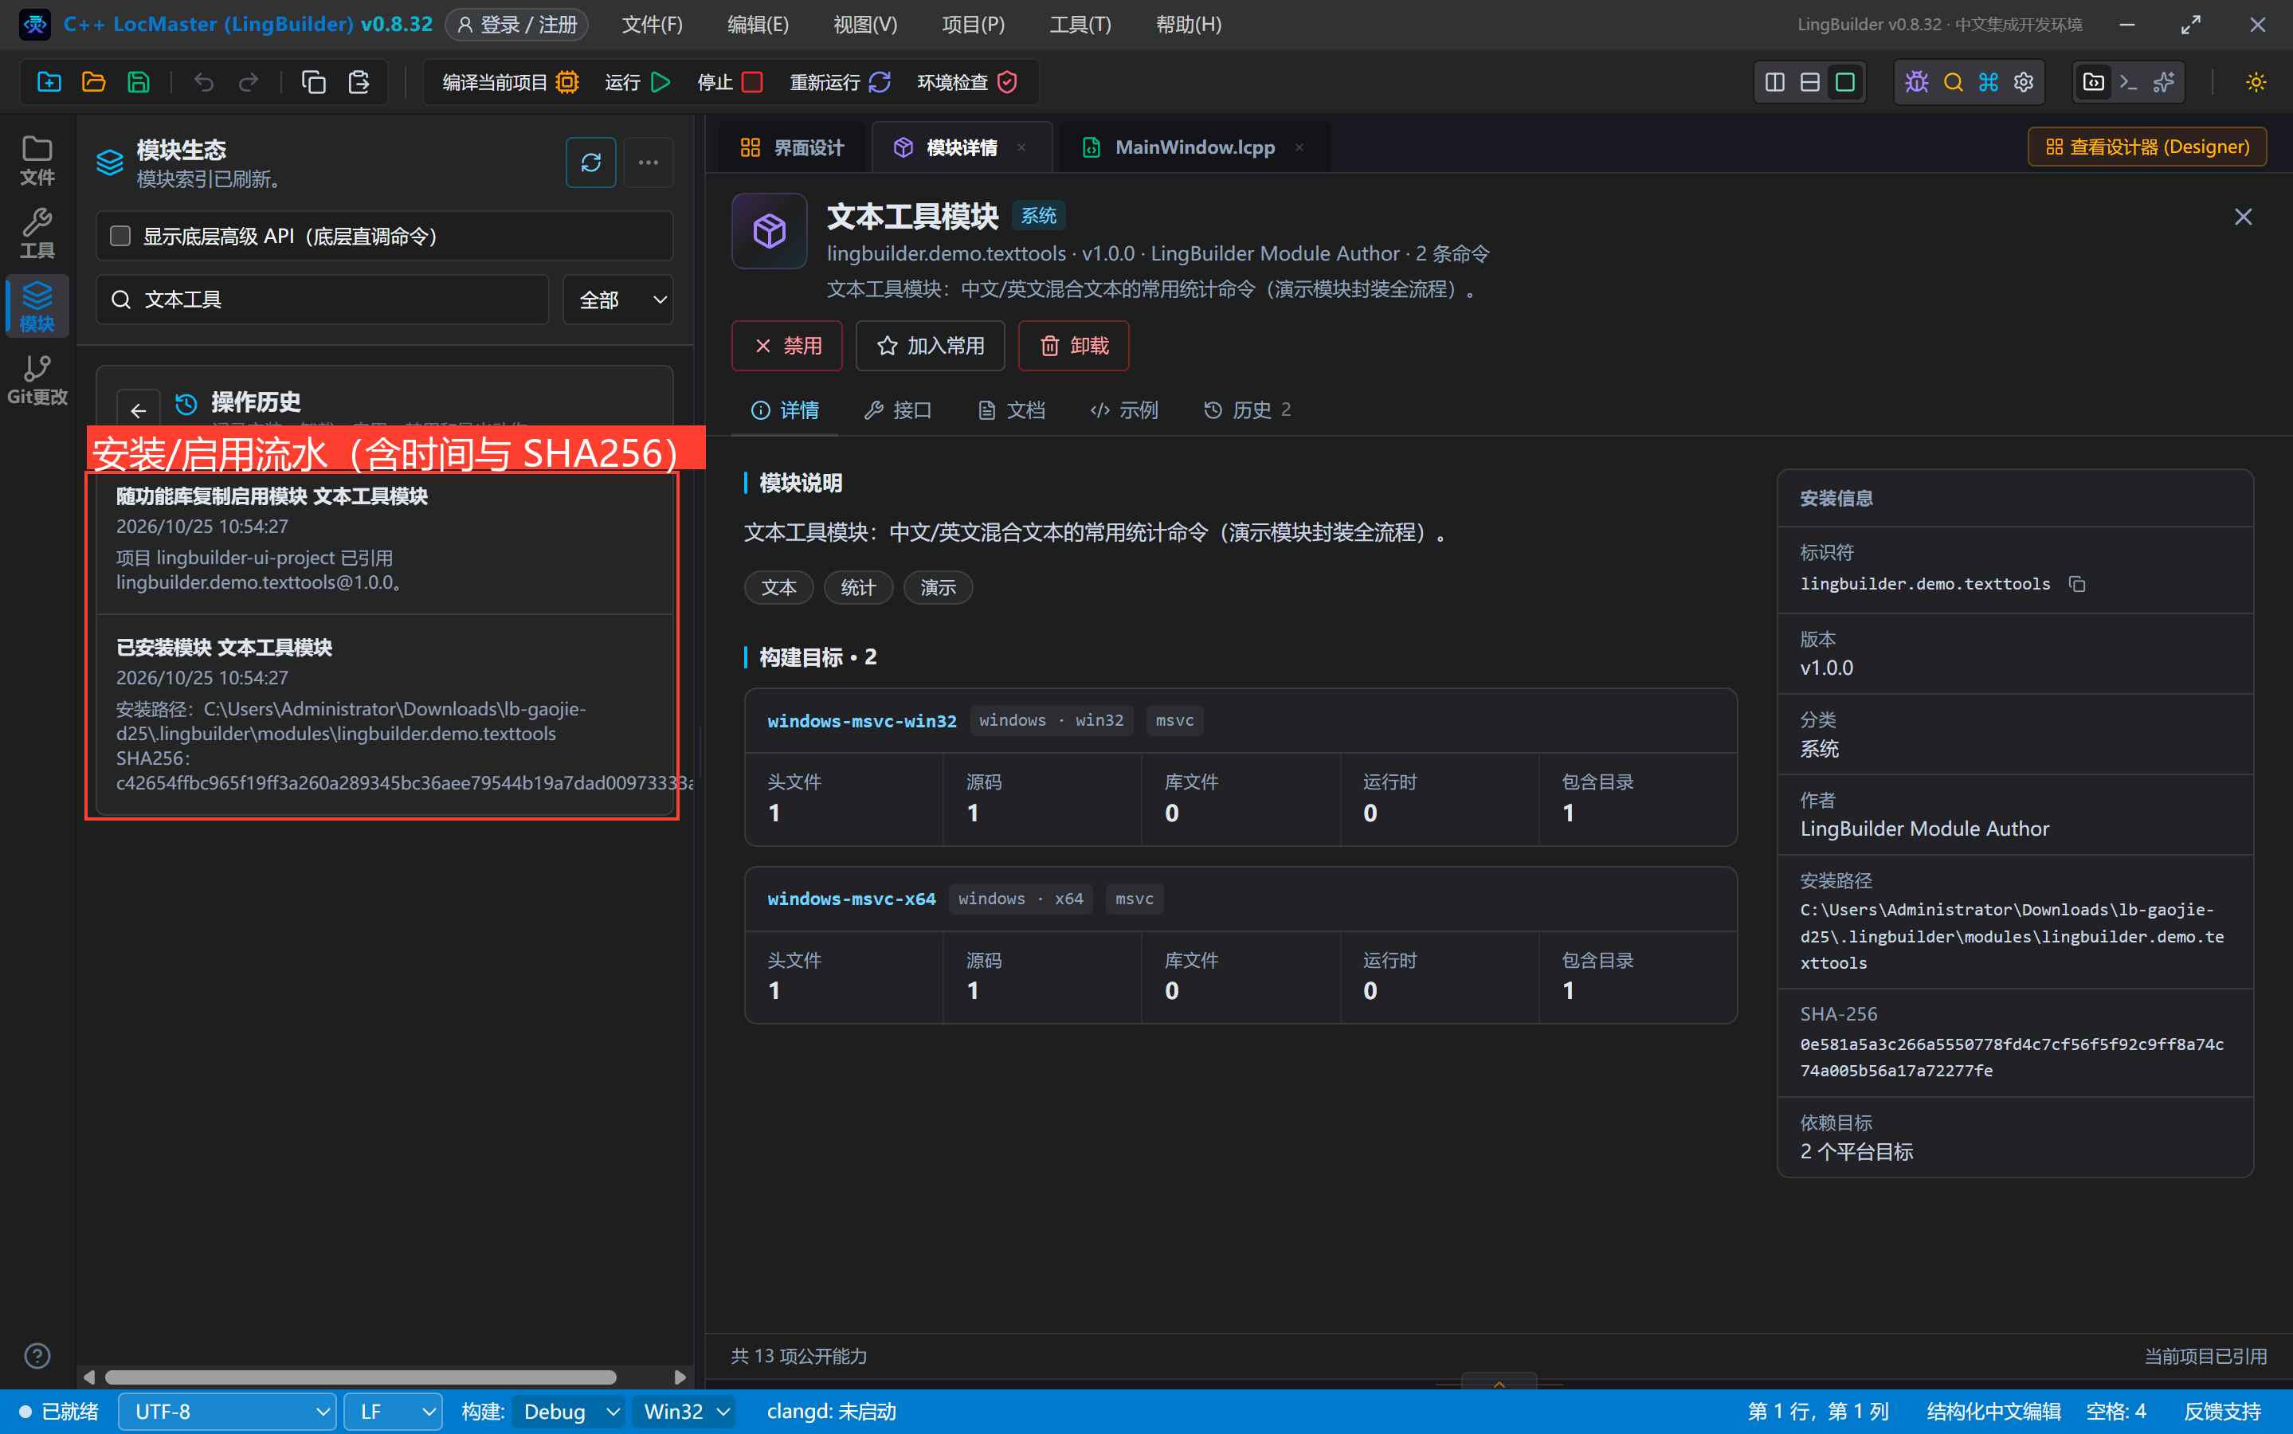The height and width of the screenshot is (1434, 2293).
Task: Click the new project folder icon
Action: click(49, 83)
